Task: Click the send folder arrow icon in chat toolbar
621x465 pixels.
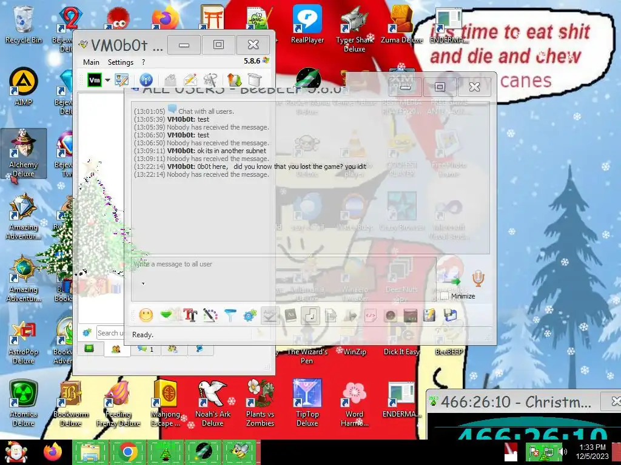Action: [x=351, y=315]
